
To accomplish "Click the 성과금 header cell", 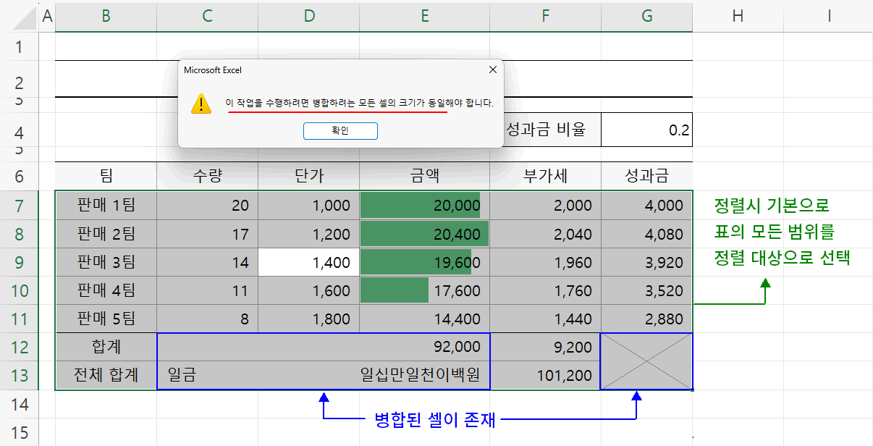I will pyautogui.click(x=646, y=176).
